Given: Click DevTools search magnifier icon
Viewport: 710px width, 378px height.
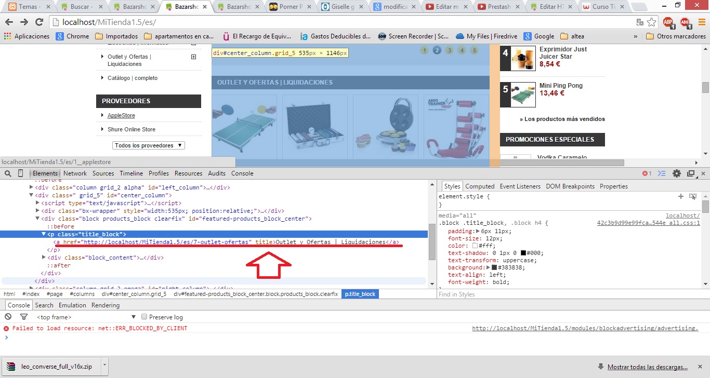Looking at the screenshot, I should coord(8,173).
